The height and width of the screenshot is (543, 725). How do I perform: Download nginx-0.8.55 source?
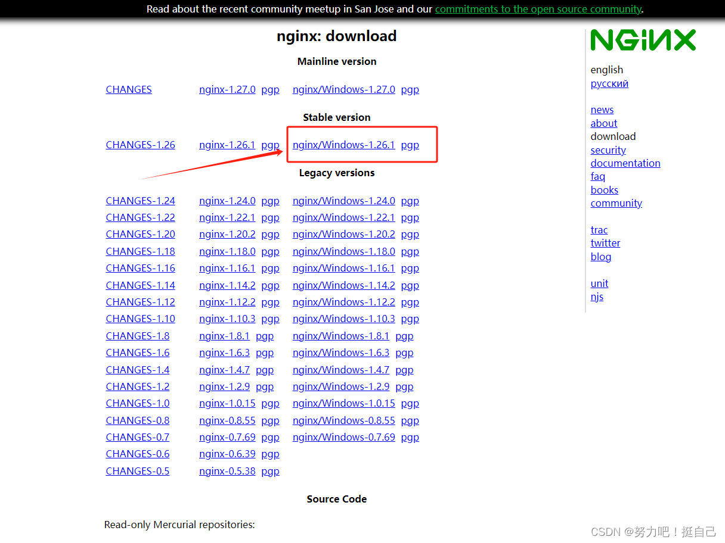pos(227,420)
